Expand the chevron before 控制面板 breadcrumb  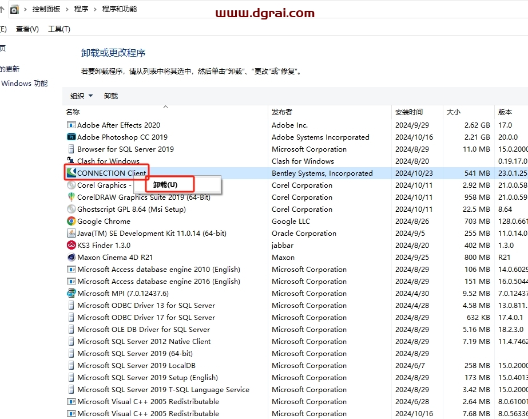tap(25, 9)
